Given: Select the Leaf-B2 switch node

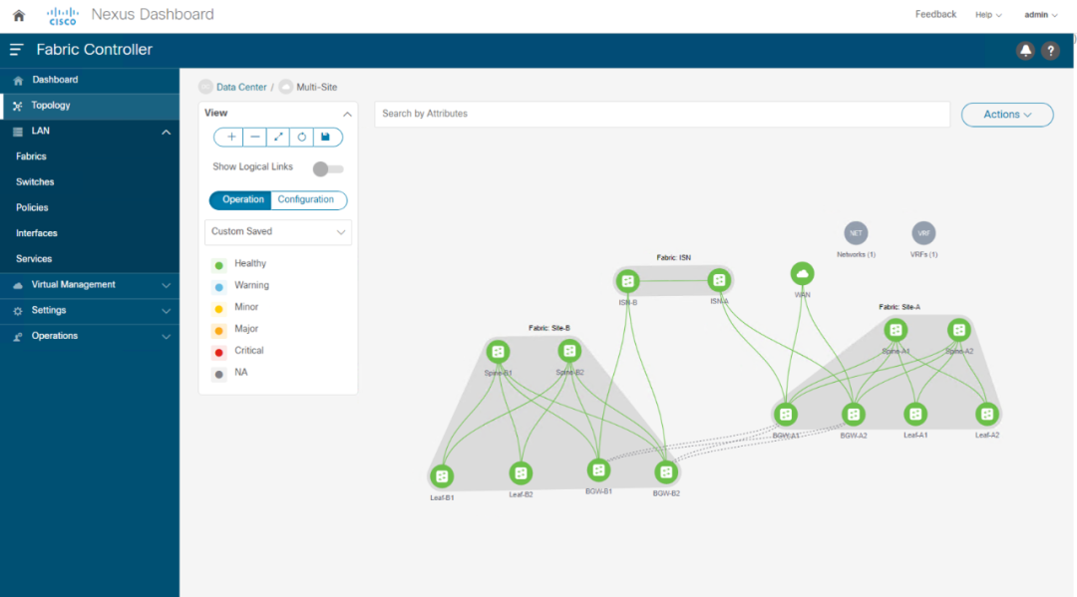Looking at the screenshot, I should coord(521,473).
